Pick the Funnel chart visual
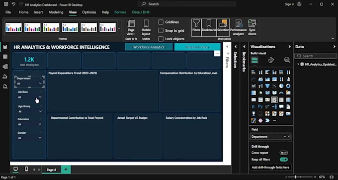The width and height of the screenshot is (338, 180). click(267, 86)
